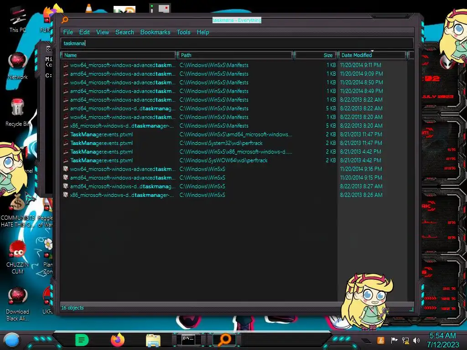467x350 pixels.
Task: Open the Tools menu
Action: point(183,32)
